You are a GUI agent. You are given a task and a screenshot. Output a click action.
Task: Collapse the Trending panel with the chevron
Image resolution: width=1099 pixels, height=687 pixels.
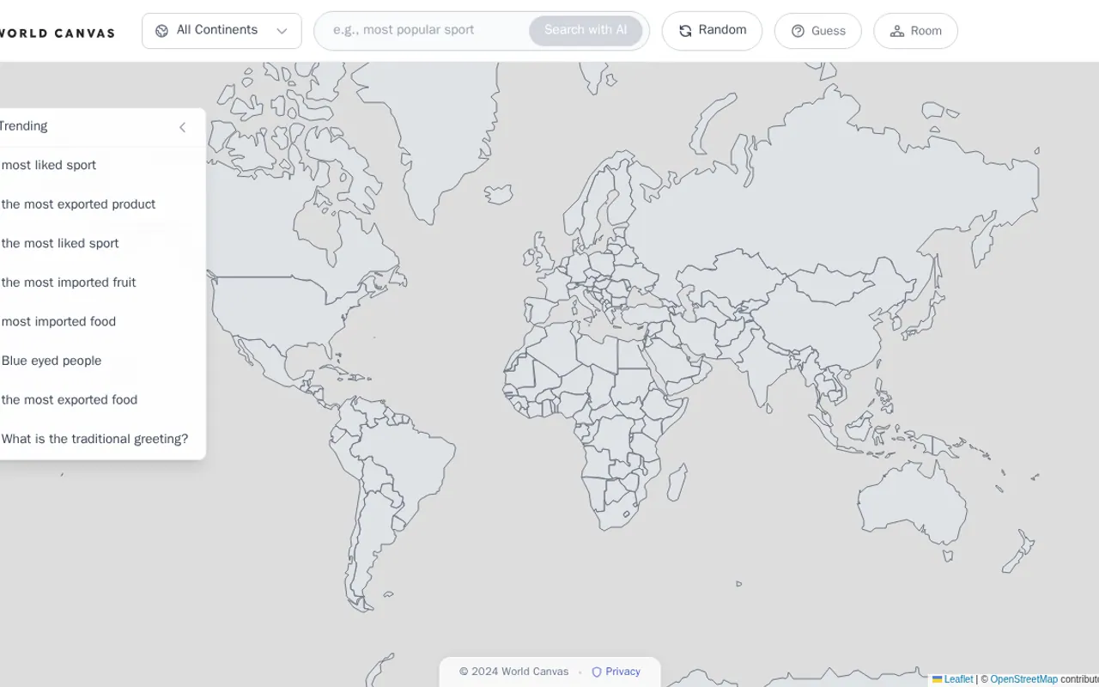click(182, 127)
